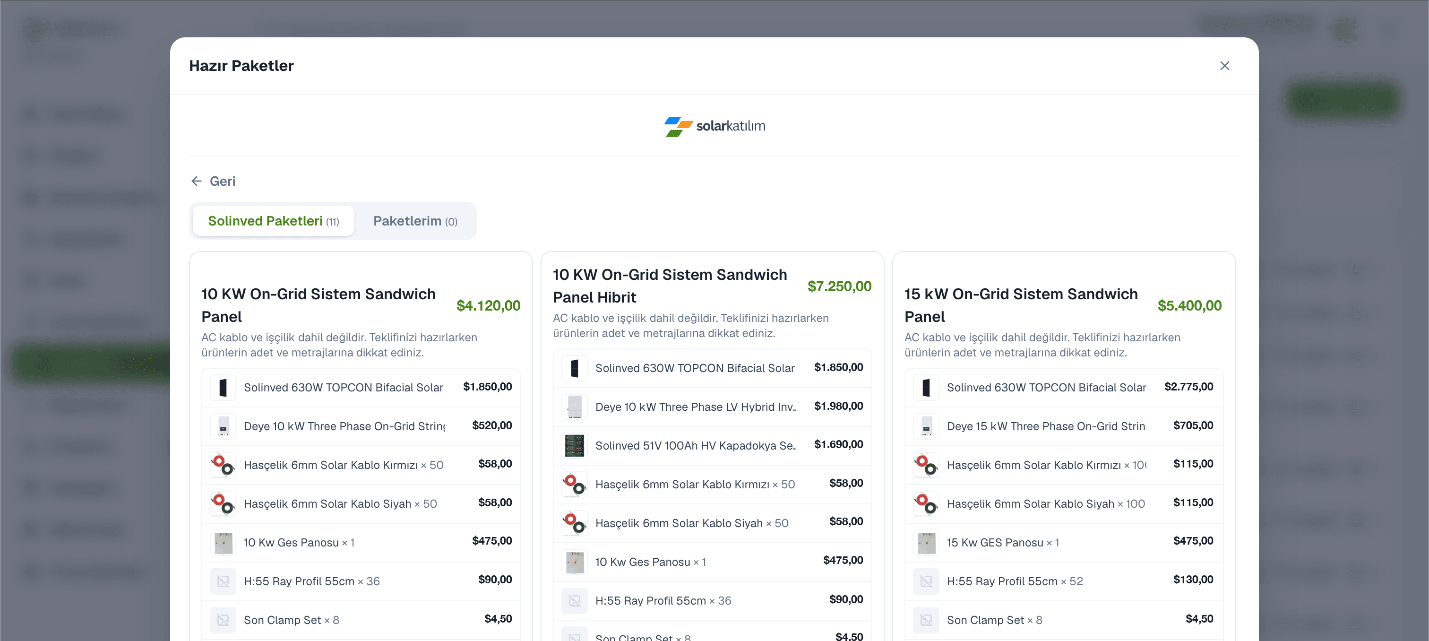This screenshot has width=1429, height=641.
Task: Select H:55 Ray Profil 55cm × 36 in first package
Action: [361, 581]
